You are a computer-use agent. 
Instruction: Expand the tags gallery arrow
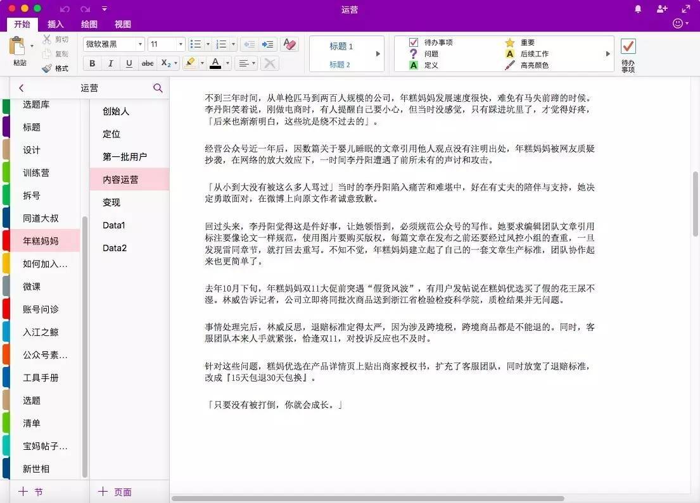coord(608,54)
